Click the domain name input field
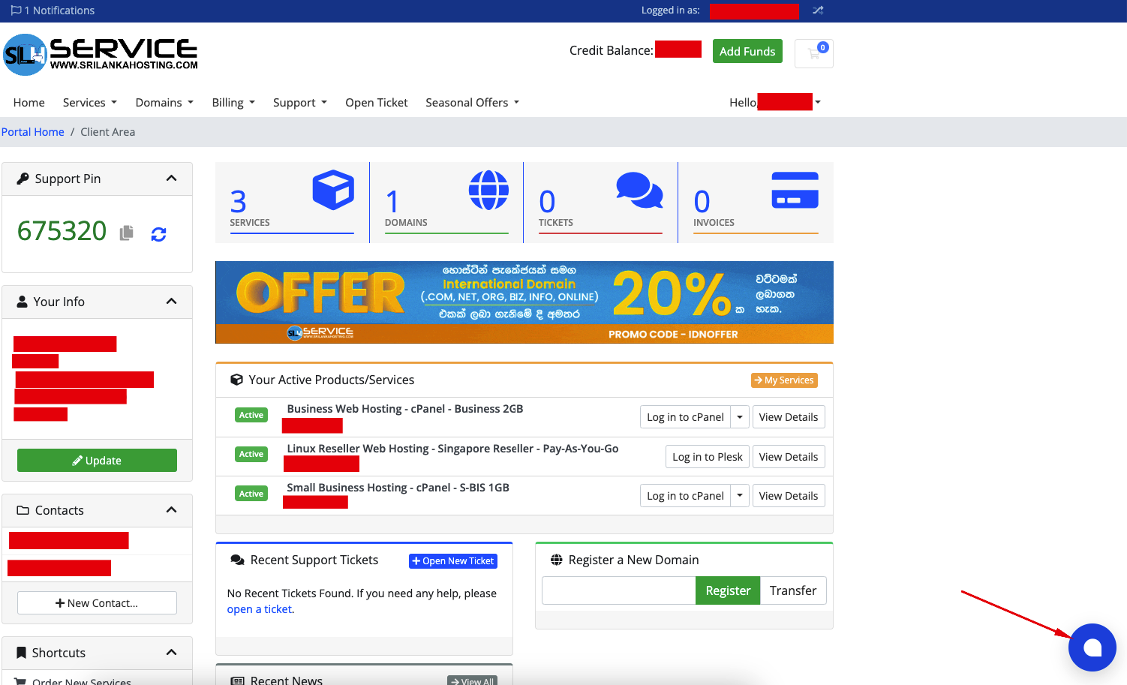 618,590
